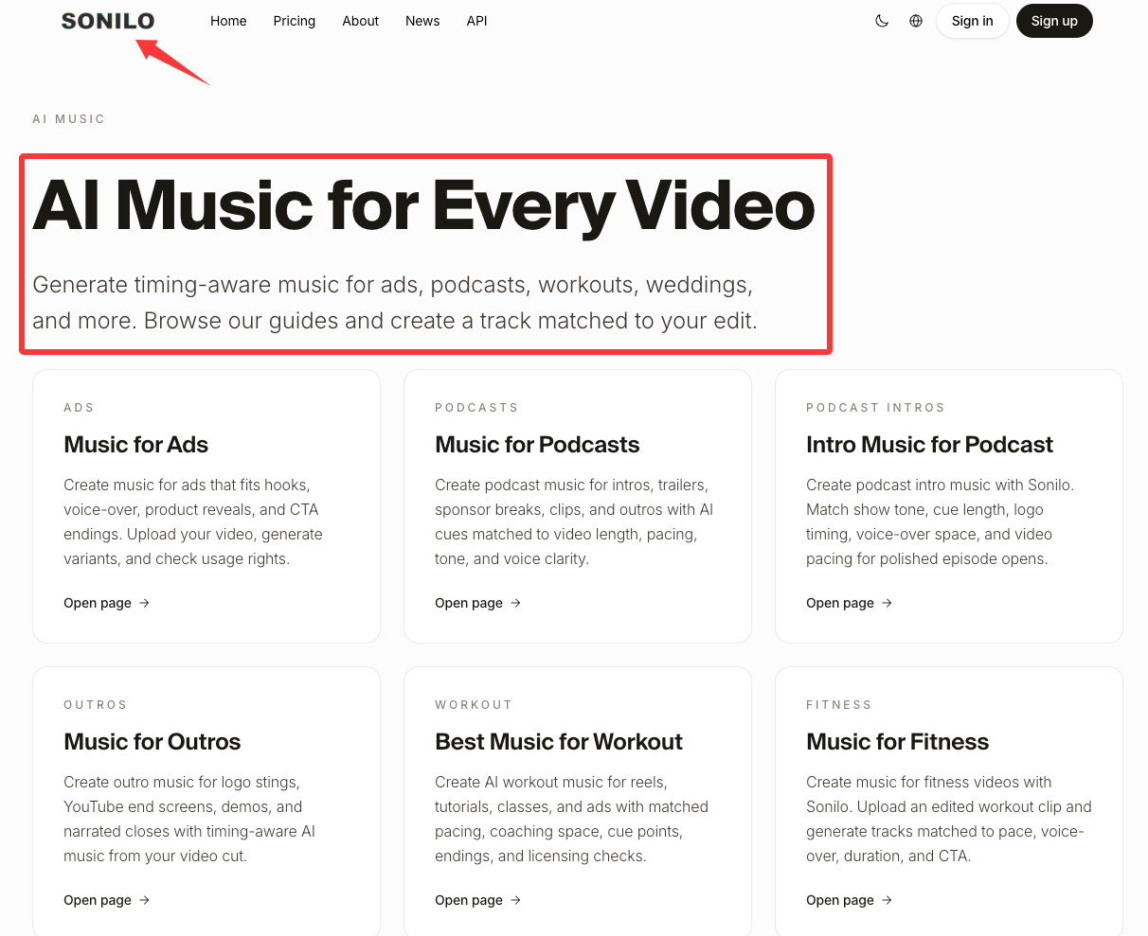Open the API nav item
Viewport: 1148px width, 936px height.
[477, 21]
